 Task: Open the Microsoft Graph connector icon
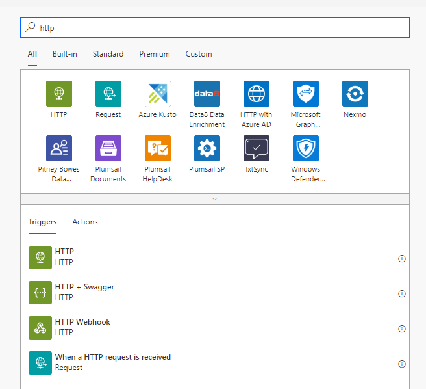pyautogui.click(x=306, y=94)
